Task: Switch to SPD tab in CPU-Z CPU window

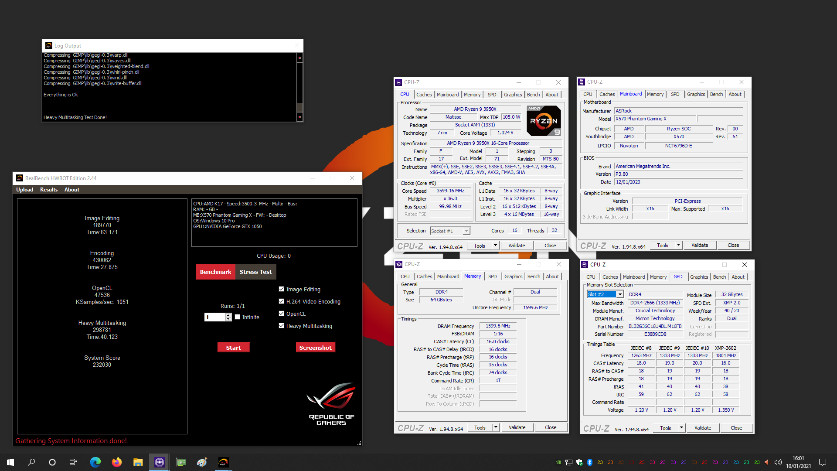Action: click(492, 95)
